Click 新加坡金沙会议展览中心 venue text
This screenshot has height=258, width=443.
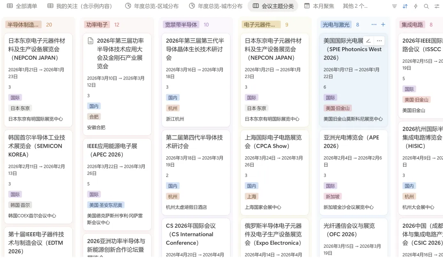point(349,207)
